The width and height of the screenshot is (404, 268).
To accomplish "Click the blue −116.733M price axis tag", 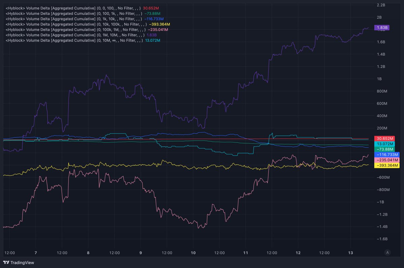I will click(x=386, y=155).
